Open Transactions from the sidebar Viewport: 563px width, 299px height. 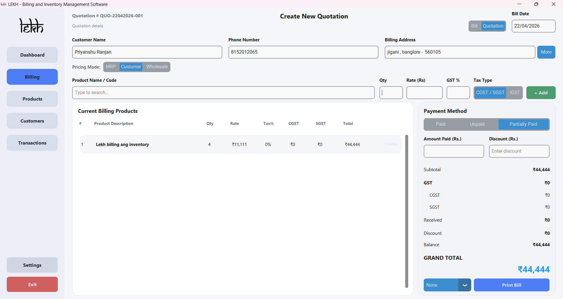coord(32,143)
